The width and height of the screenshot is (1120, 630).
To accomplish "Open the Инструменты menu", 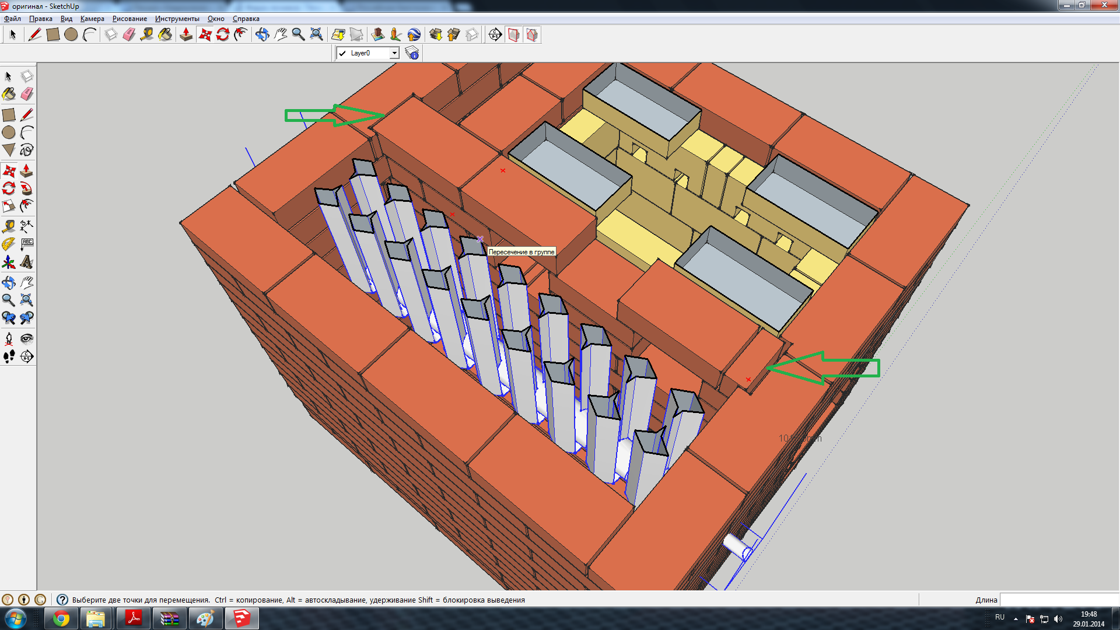I will coord(177,19).
